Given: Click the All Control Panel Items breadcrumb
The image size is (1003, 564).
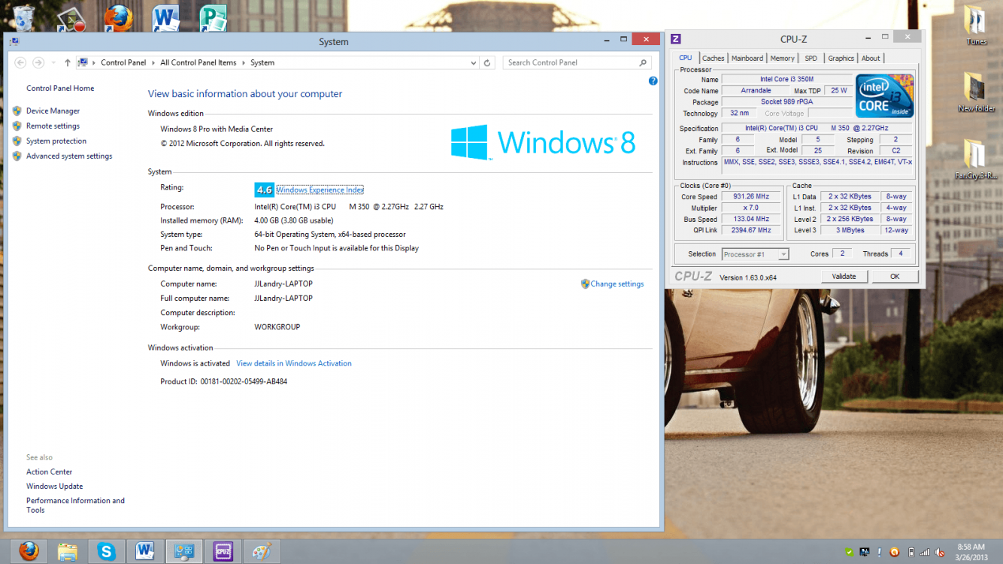Looking at the screenshot, I should tap(198, 62).
